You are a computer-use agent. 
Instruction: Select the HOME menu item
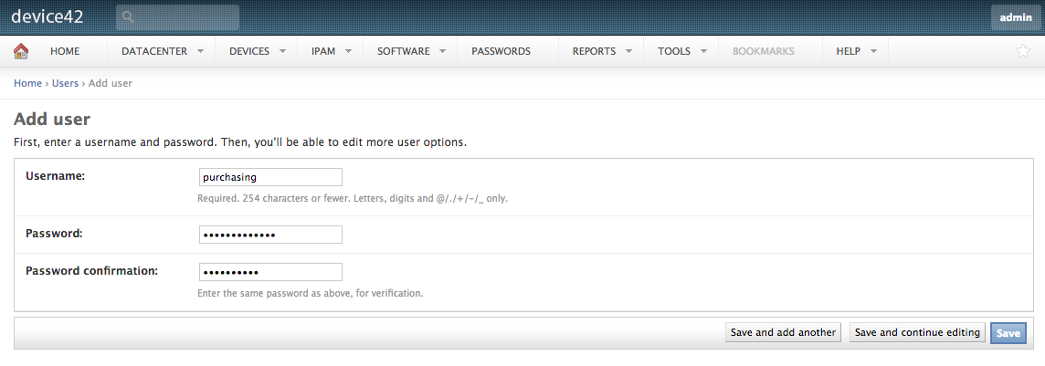click(65, 51)
